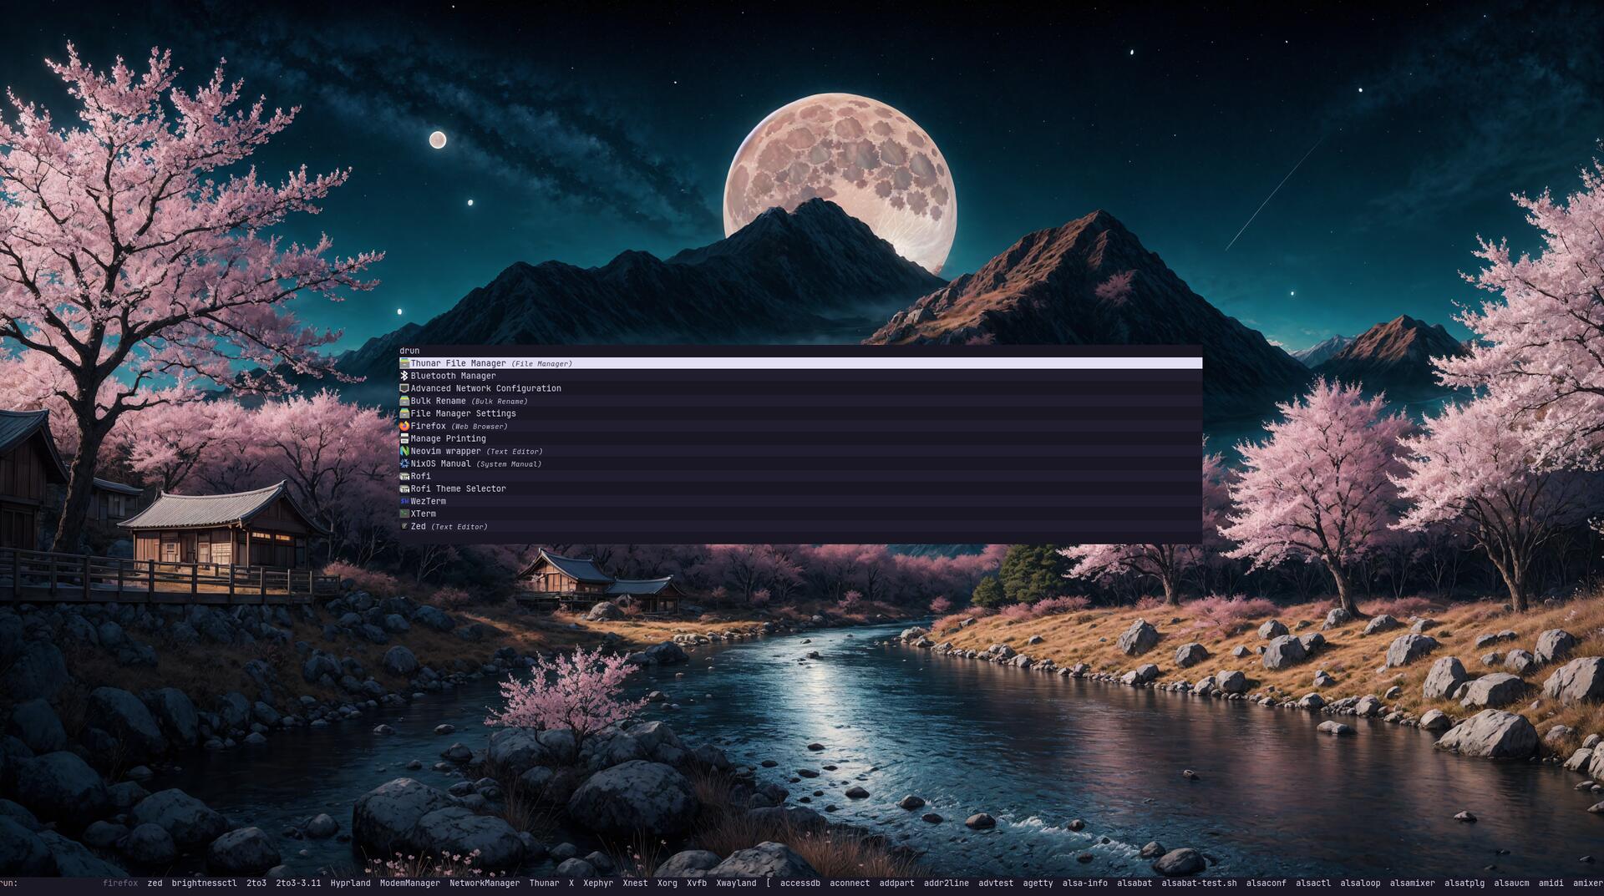
Task: Select alsa-info in the run bar
Action: 1085,883
